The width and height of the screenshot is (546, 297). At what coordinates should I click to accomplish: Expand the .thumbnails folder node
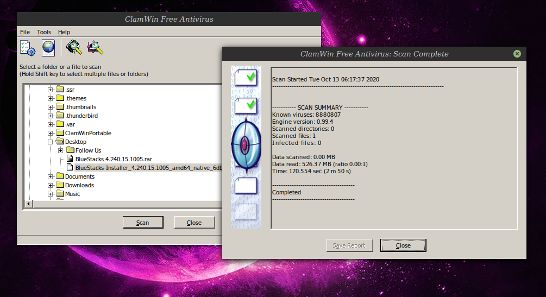(50, 107)
